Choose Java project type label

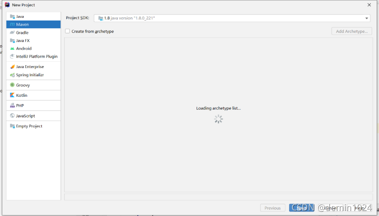coord(20,16)
